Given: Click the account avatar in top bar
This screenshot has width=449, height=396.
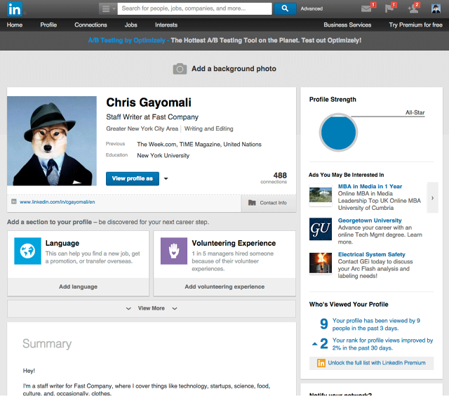Looking at the screenshot, I should (x=436, y=8).
